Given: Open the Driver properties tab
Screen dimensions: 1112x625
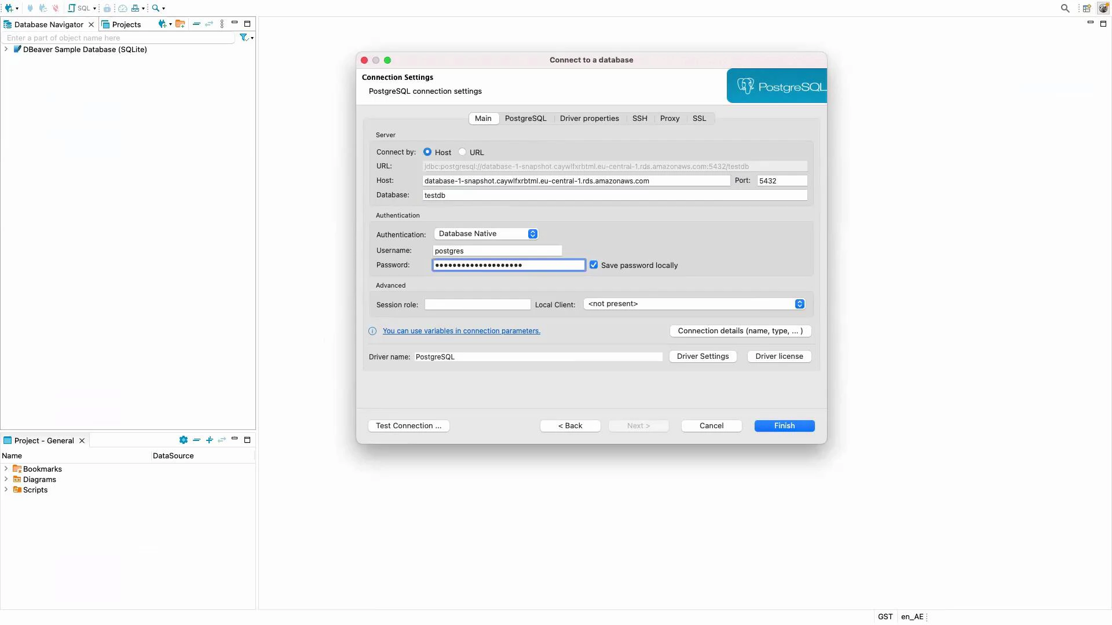Looking at the screenshot, I should coord(589,118).
